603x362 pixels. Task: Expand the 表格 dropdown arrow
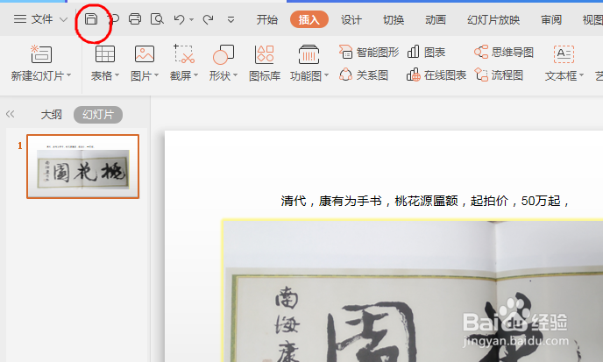(117, 75)
